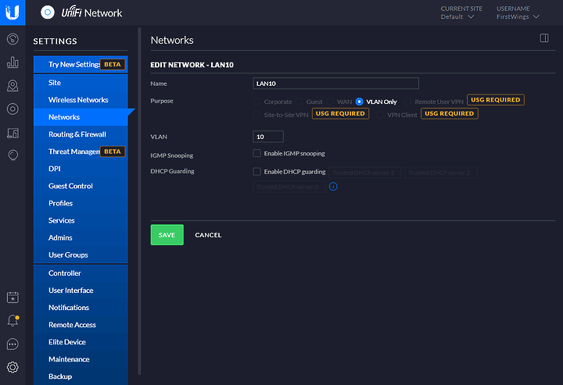Viewport: 563px width, 385px height.
Task: Select the Guest purpose radio button
Action: click(299, 102)
